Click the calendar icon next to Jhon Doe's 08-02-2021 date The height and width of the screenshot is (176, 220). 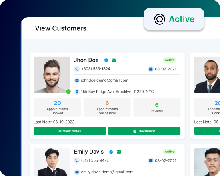point(151,69)
